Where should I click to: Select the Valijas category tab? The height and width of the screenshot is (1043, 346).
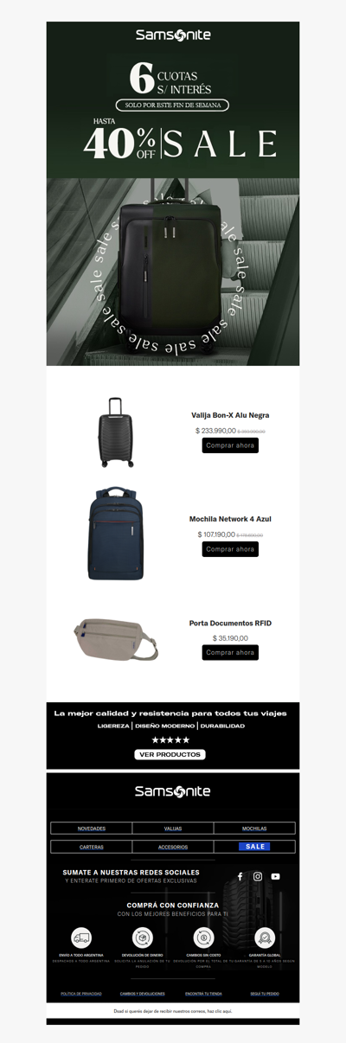173,829
